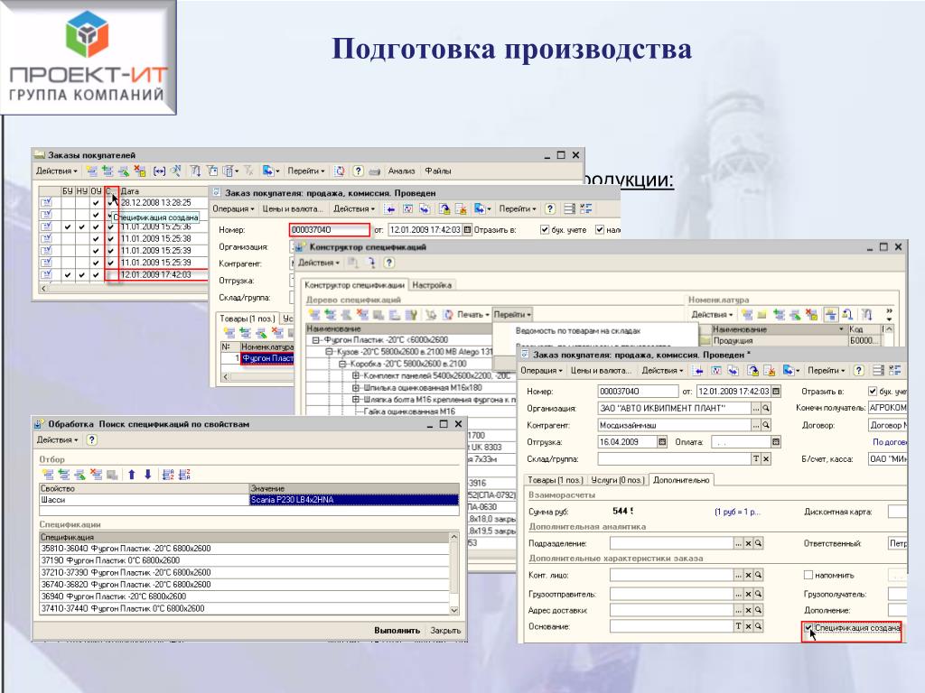Screen dimensions: 925x693
Task: Collapse Кузов -20°C 5800x2600 tree node
Action: click(329, 352)
